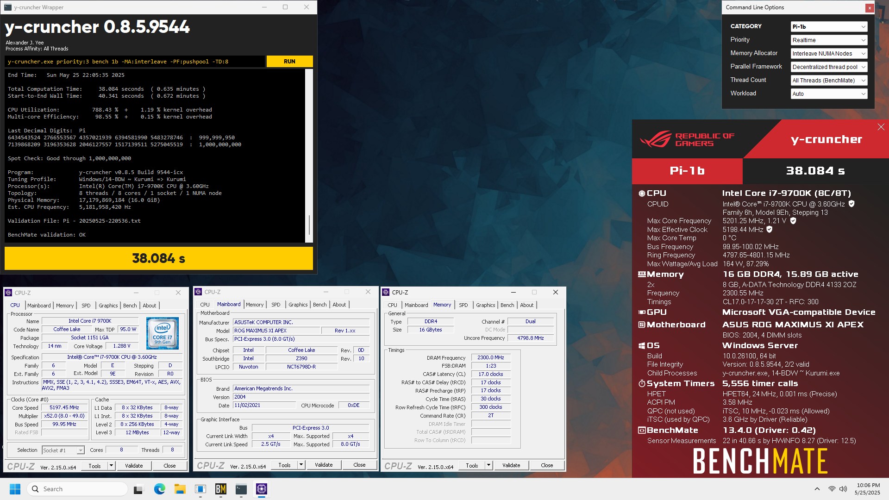Click the Memory section icon in BenchMate panel
Screen dimensions: 889x500
[x=642, y=274]
